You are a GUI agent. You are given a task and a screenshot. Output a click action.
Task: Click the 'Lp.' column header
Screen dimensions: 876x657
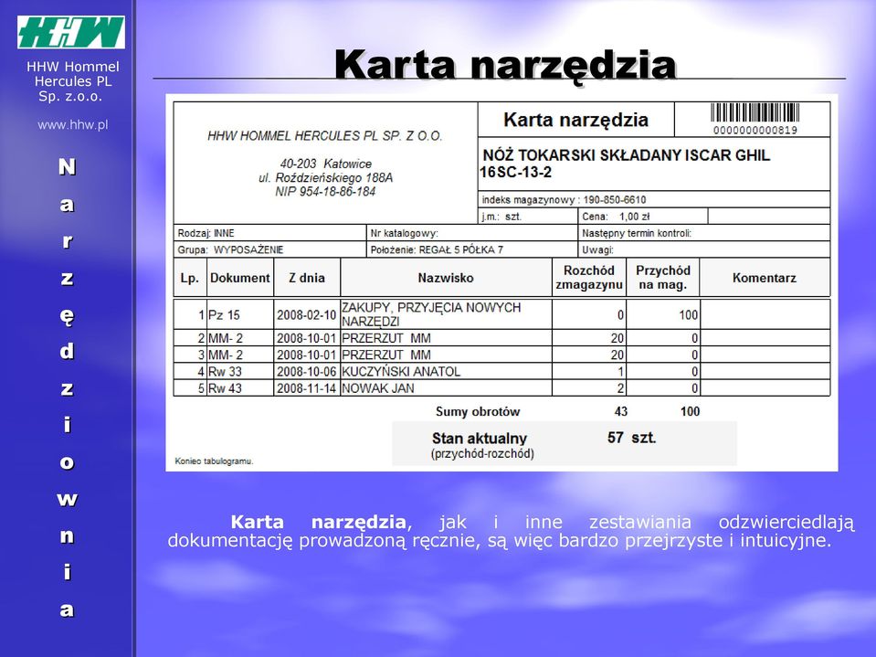point(190,278)
